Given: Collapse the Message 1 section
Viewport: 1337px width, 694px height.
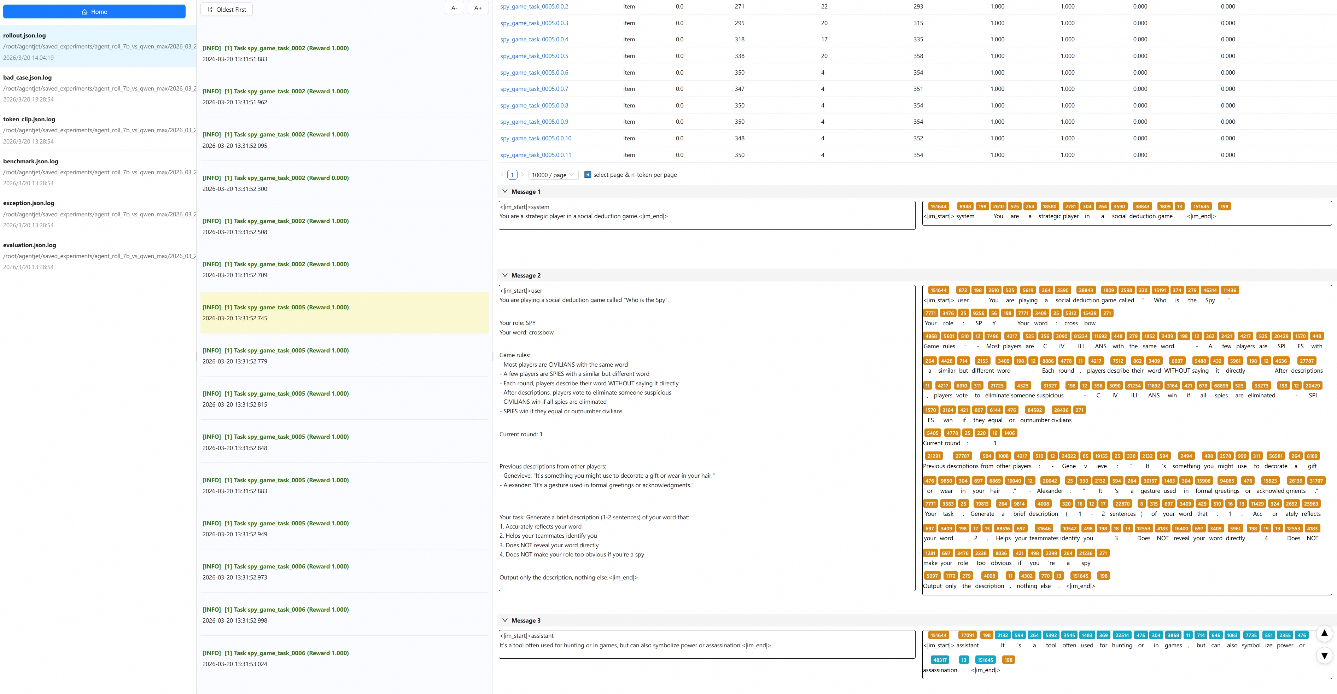Looking at the screenshot, I should [505, 192].
